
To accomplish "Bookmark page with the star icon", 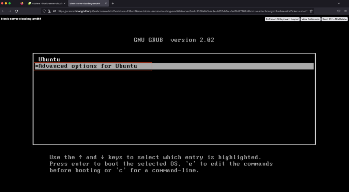I will pyautogui.click(x=311, y=11).
